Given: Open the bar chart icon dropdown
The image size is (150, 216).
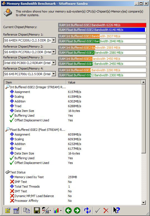Looking at the screenshot, I should click(x=61, y=211).
